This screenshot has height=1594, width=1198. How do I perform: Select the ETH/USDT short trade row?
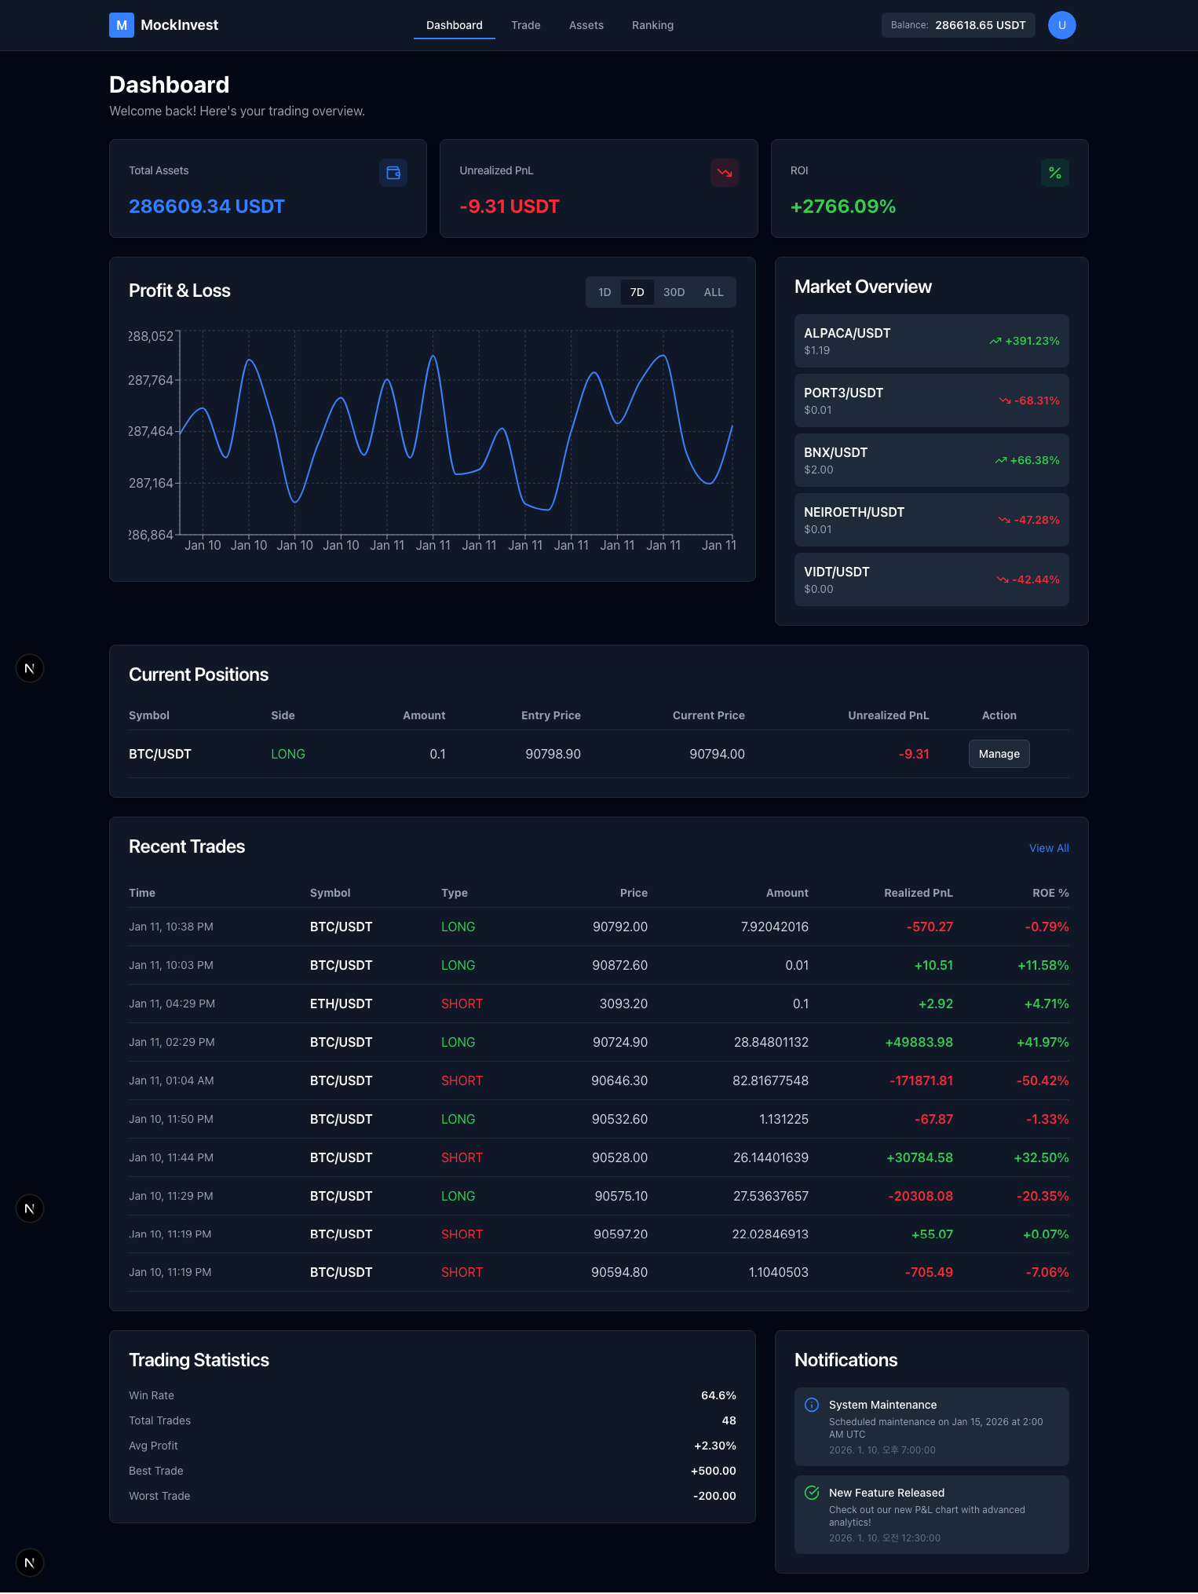[598, 1004]
